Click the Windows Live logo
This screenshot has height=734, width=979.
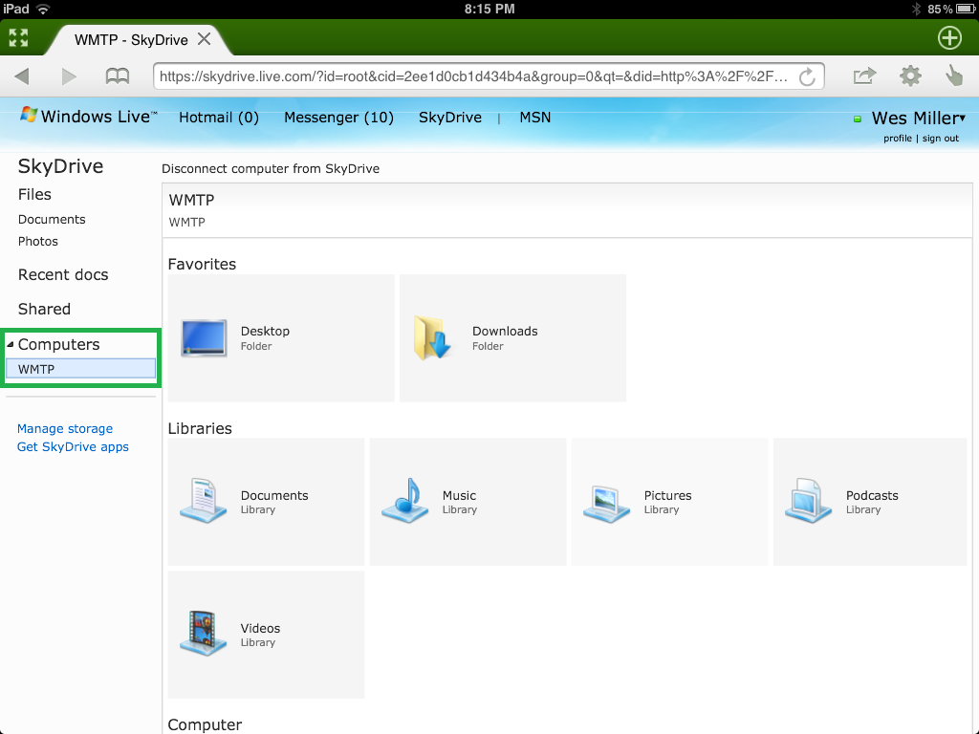(x=89, y=116)
